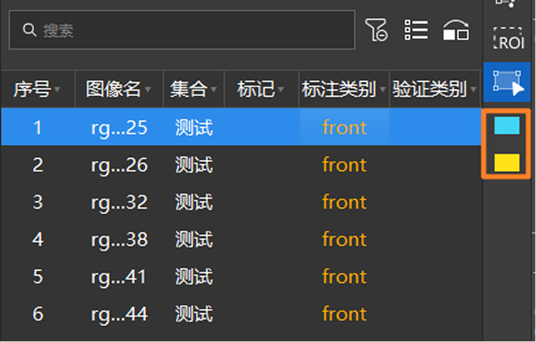The height and width of the screenshot is (342, 536).
Task: Open the 序号 column dropdown arrow
Action: tap(57, 89)
